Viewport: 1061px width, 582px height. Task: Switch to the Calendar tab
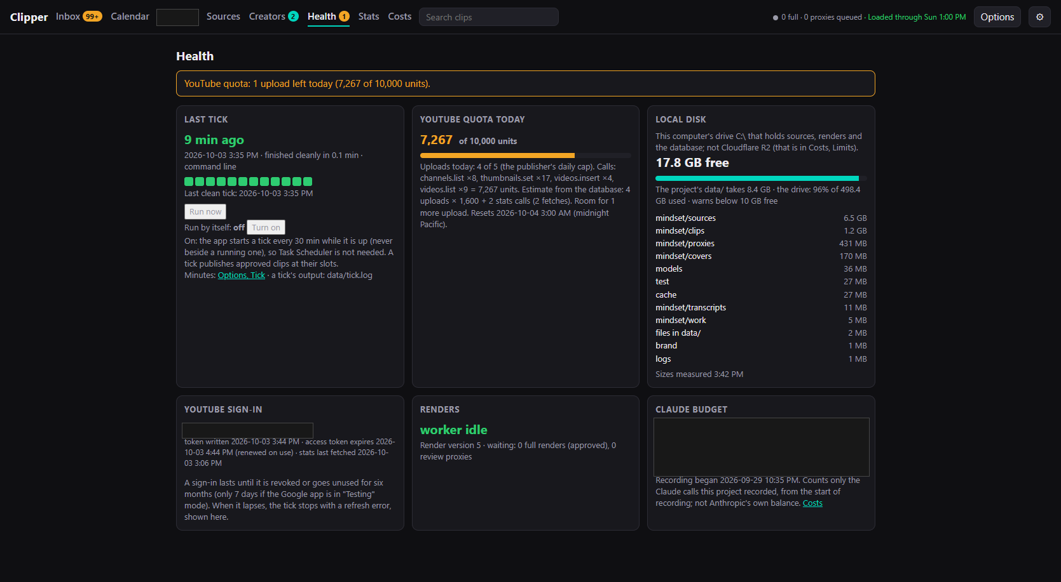click(x=130, y=17)
